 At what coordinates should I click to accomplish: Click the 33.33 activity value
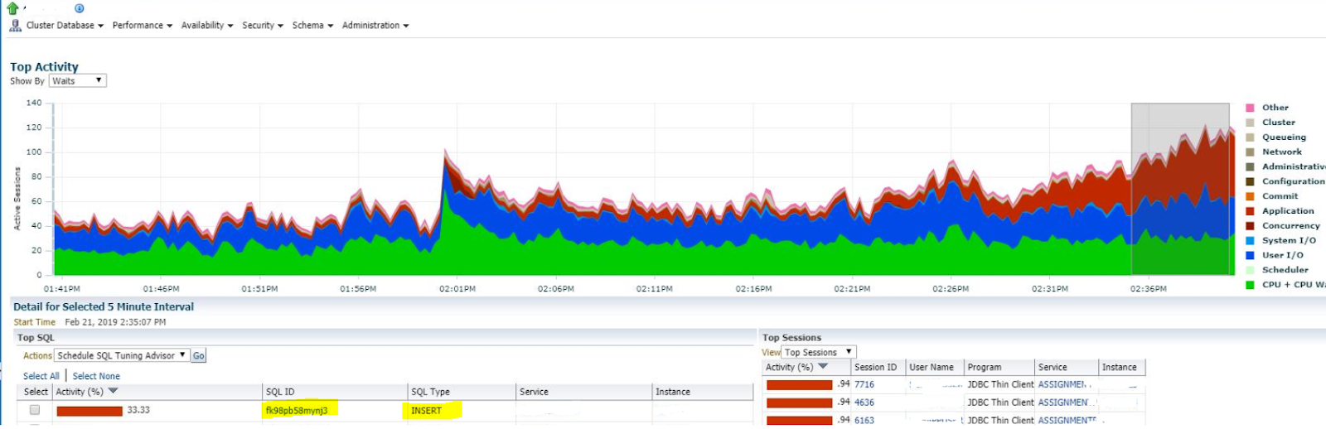coord(138,410)
